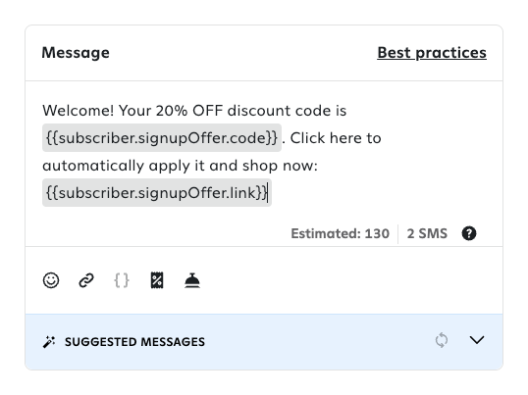Place the cursor in the Welcome text line

pos(194,111)
